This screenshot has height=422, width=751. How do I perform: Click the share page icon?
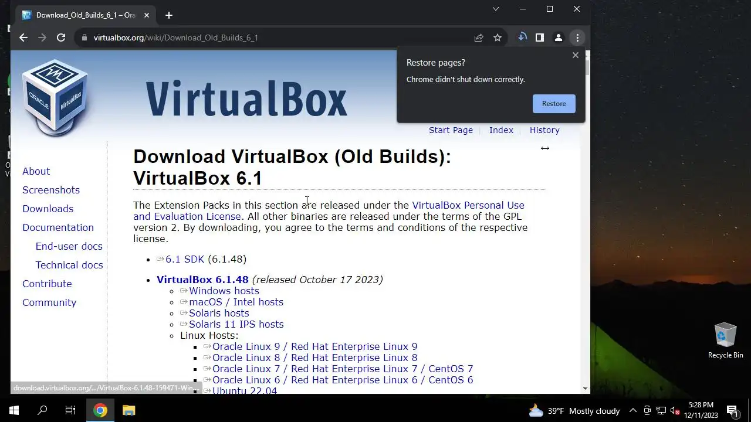[479, 38]
